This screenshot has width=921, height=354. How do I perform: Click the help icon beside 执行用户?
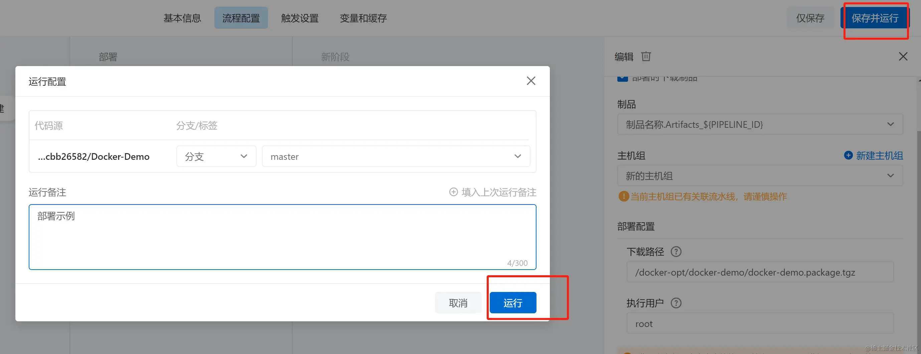coord(676,303)
